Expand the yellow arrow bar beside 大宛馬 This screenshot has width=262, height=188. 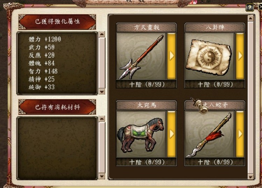[x=172, y=134]
